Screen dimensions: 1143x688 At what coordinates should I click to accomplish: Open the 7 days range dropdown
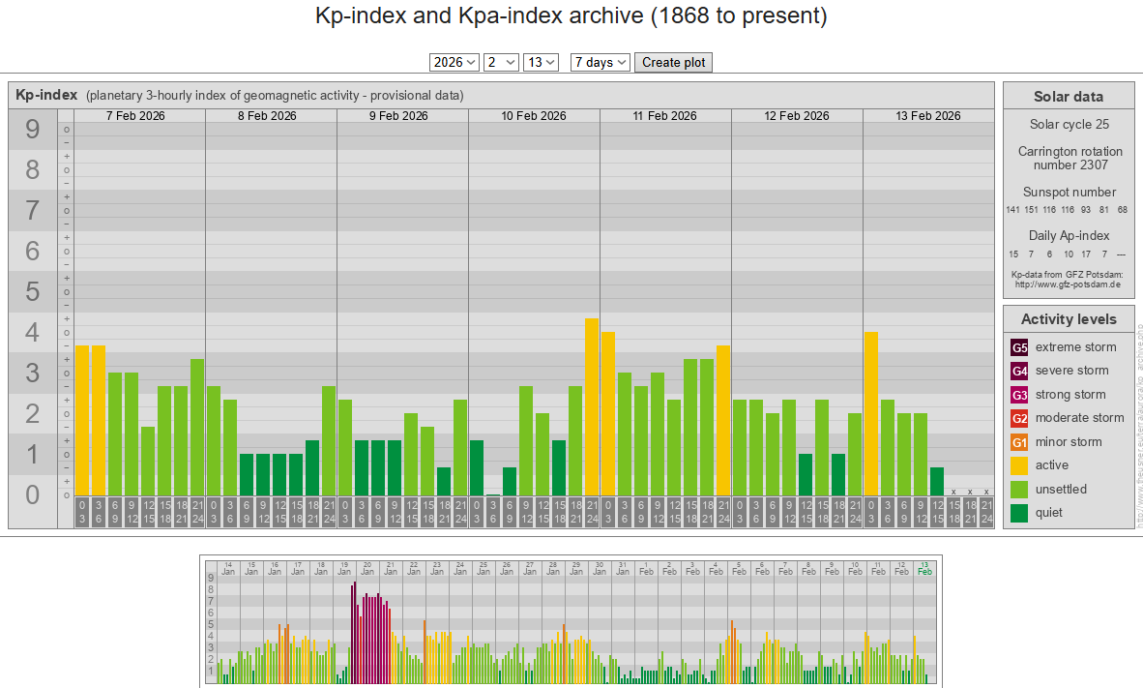600,62
